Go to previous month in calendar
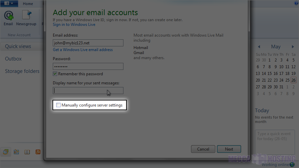This screenshot has height=168, width=299. pos(259,47)
